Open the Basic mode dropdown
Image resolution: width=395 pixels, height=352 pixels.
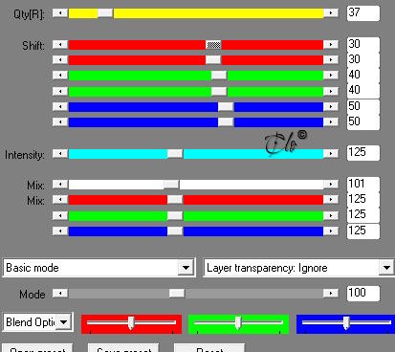tap(186, 268)
